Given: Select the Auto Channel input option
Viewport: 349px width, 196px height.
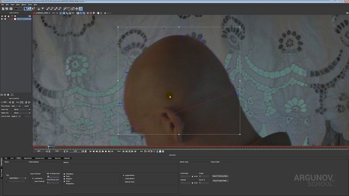Looking at the screenshot, I should 33,181.
